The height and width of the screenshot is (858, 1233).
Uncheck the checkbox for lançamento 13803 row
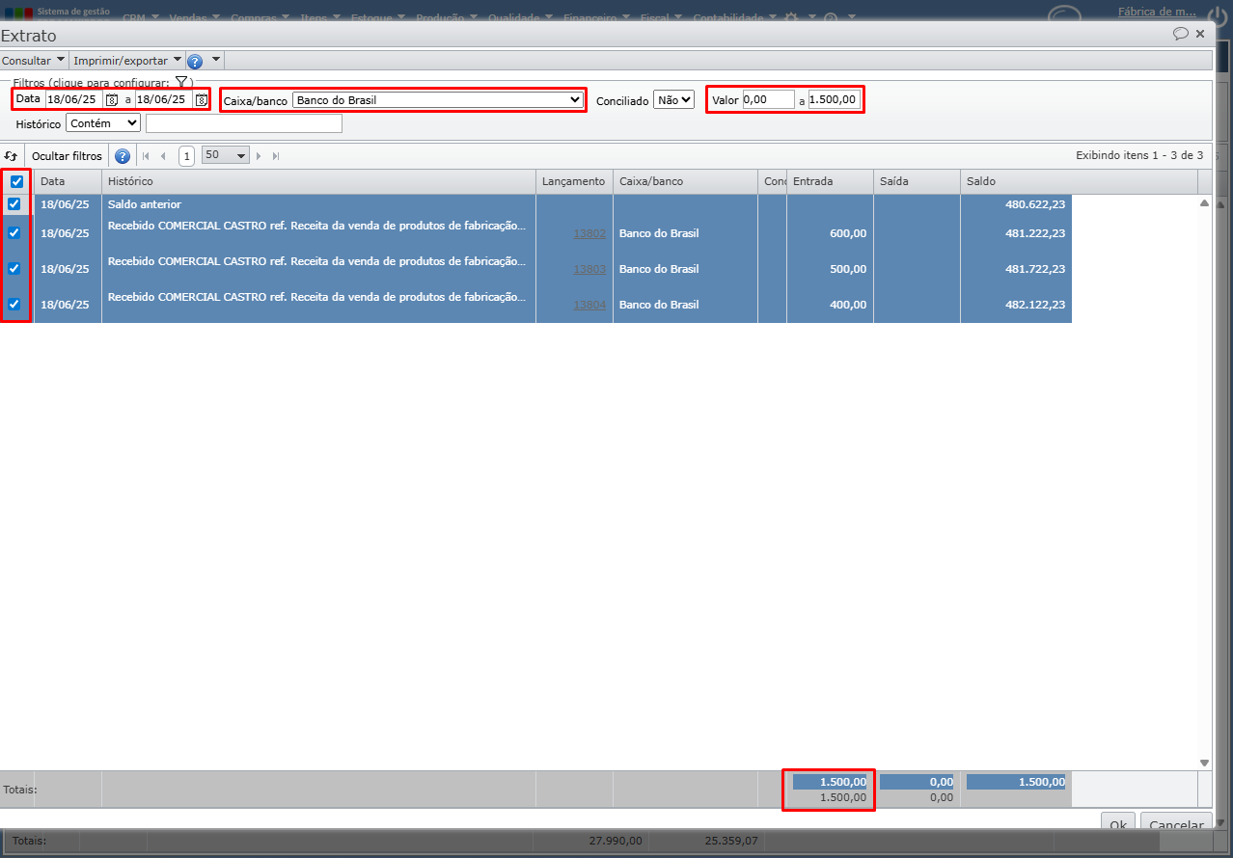click(14, 269)
